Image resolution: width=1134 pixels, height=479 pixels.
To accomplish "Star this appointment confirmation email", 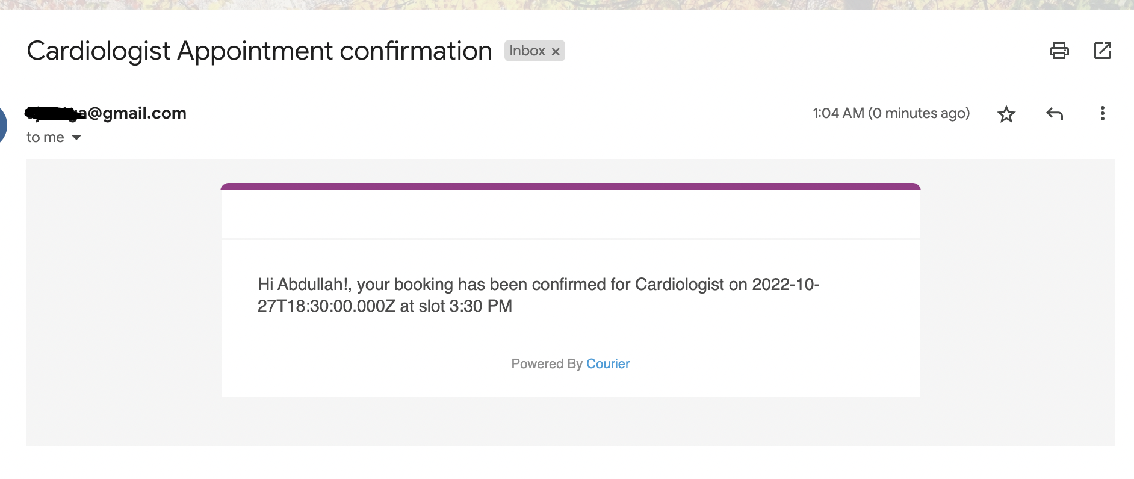I will point(1006,114).
